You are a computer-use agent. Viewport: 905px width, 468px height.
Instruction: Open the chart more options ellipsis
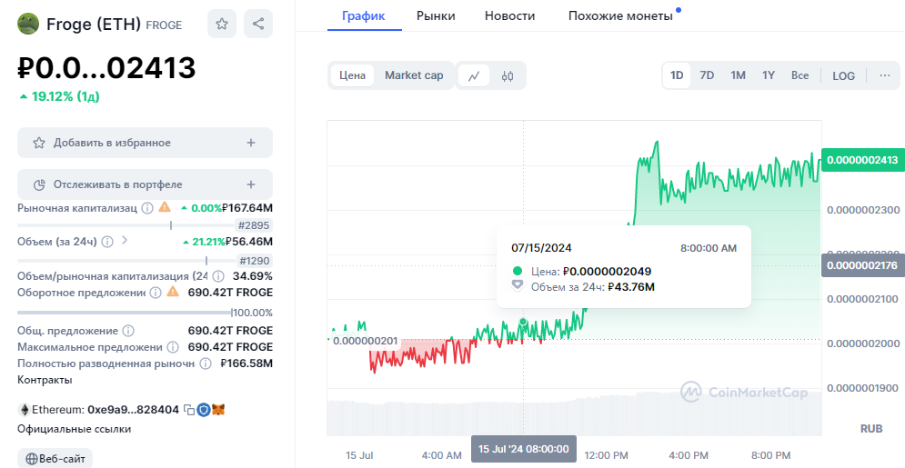(885, 75)
